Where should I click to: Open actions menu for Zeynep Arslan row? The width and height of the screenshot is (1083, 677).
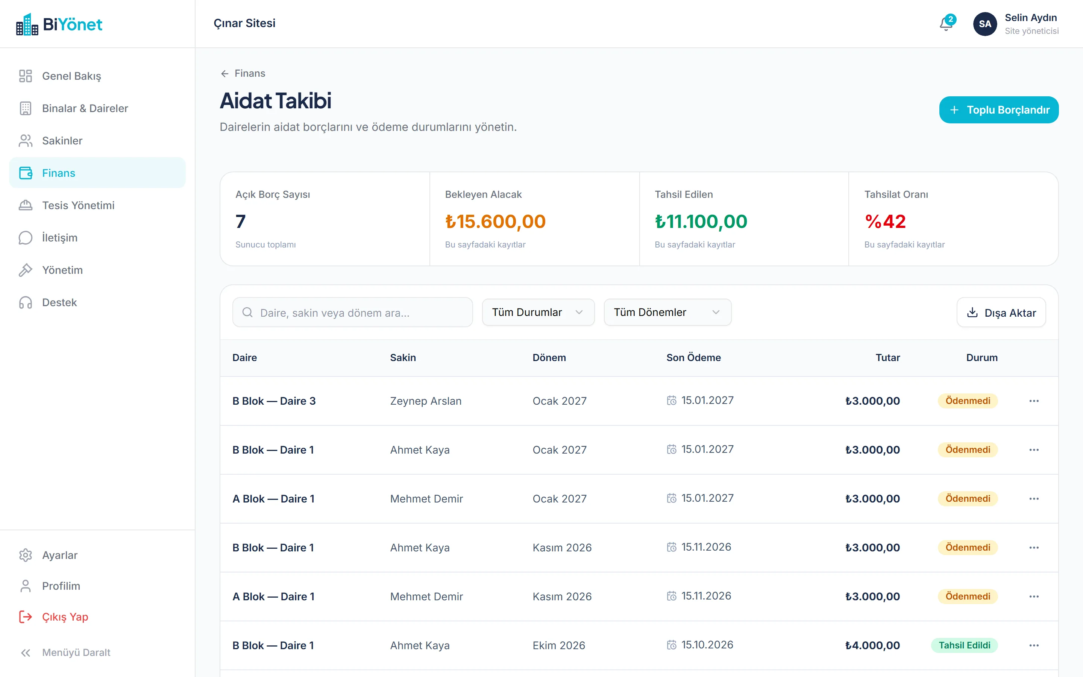coord(1034,401)
